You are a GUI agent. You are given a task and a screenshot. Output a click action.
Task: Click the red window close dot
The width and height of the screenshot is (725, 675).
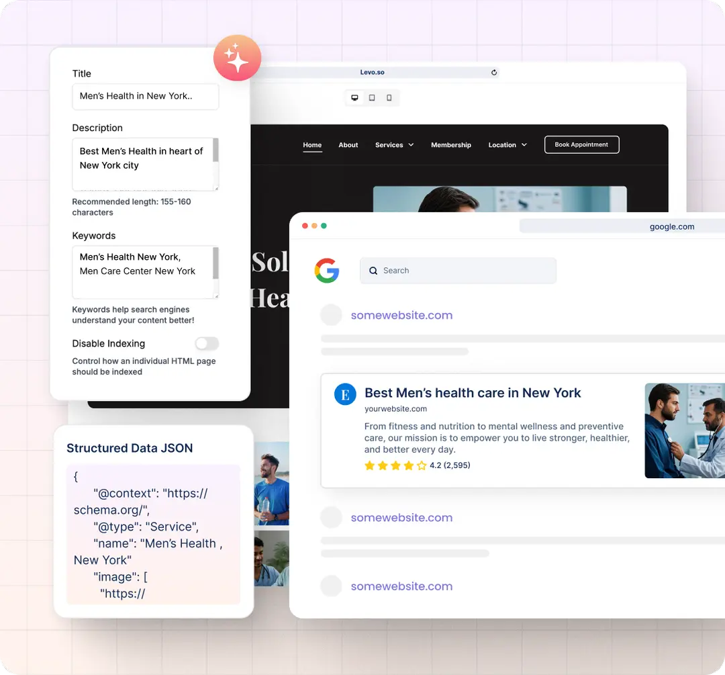click(305, 226)
